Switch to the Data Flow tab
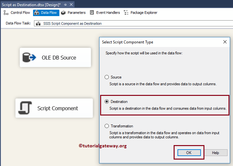 46,13
